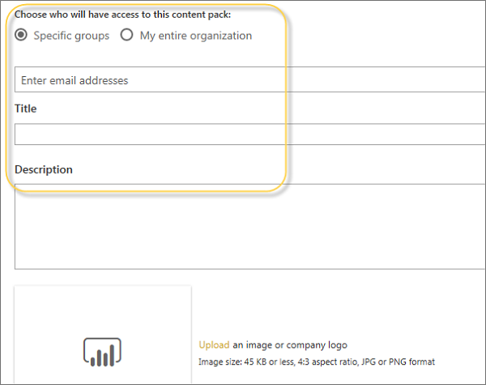Click inside the Title input box
Screen dimensions: 486x385
[243, 134]
